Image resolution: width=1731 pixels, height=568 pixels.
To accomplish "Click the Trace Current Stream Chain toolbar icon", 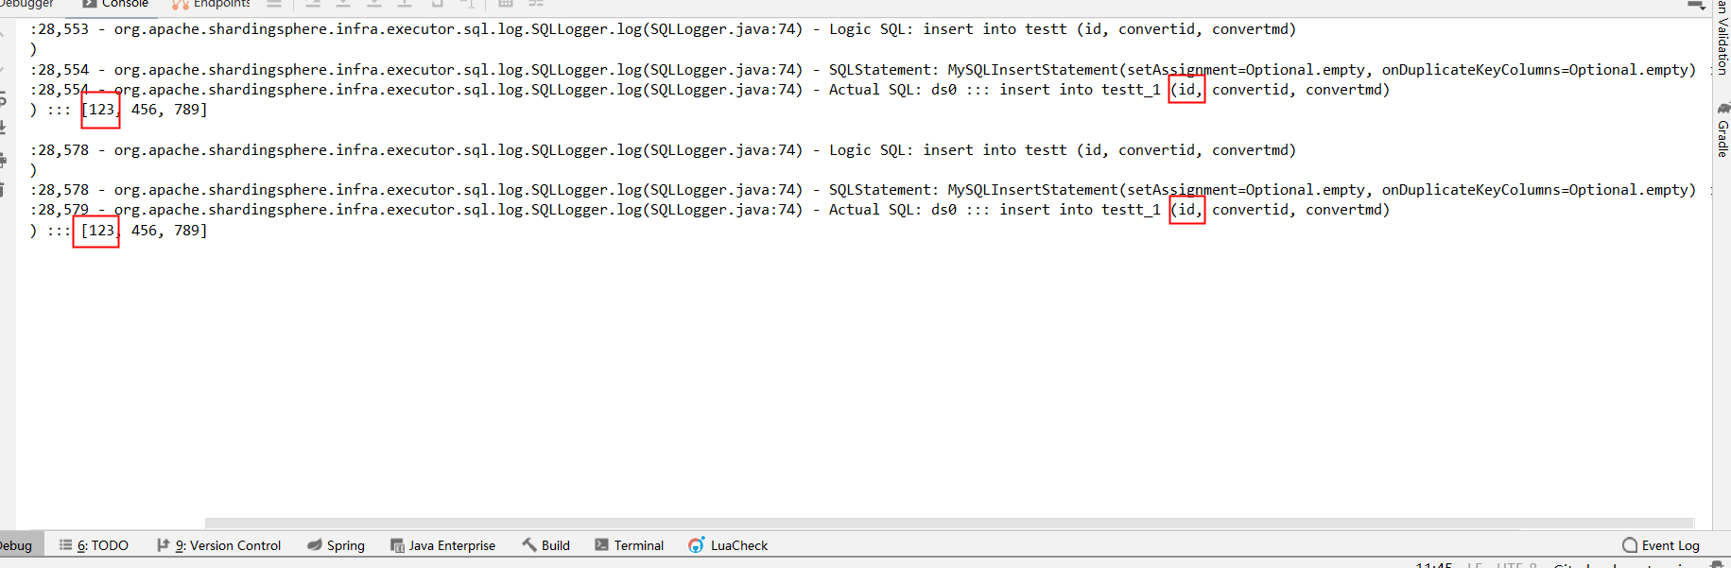I will (536, 4).
